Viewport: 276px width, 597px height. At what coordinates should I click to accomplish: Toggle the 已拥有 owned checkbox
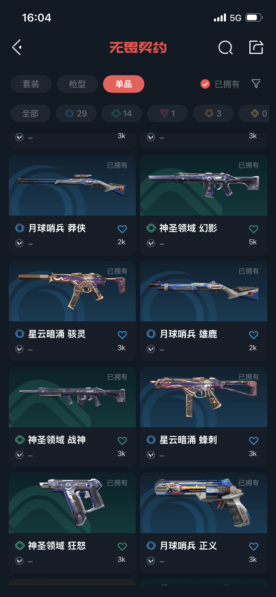205,84
